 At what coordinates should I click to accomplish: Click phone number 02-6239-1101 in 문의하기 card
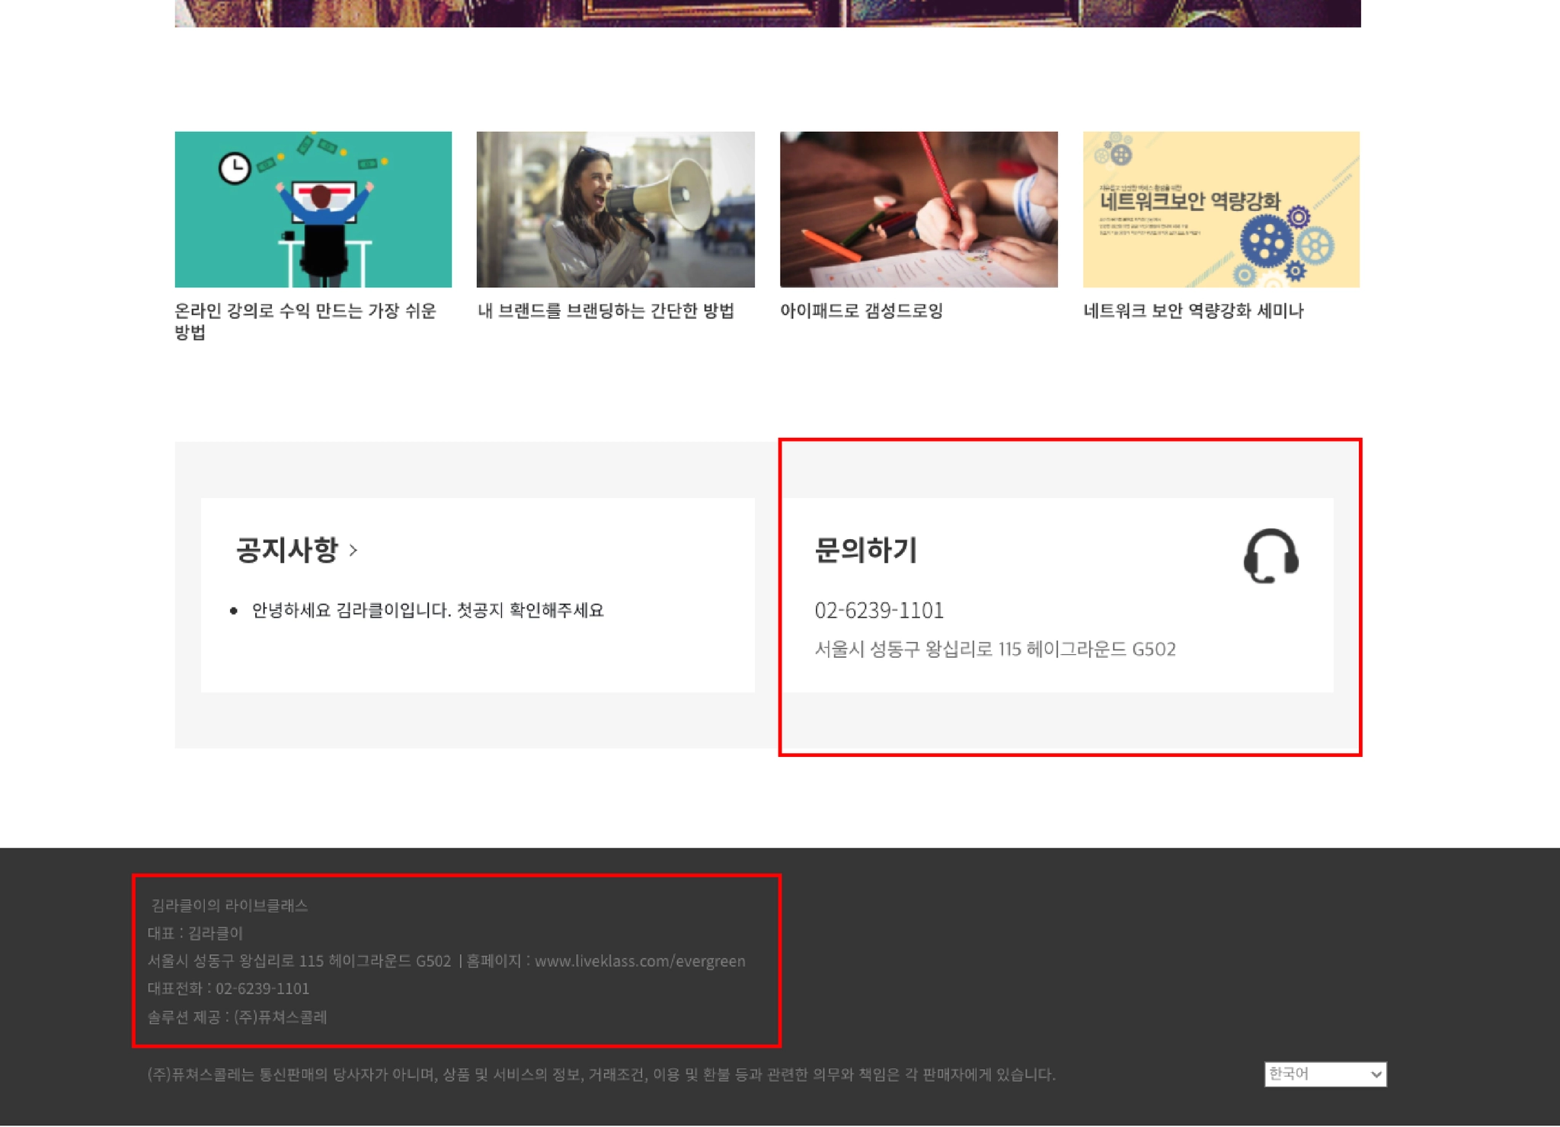(879, 610)
